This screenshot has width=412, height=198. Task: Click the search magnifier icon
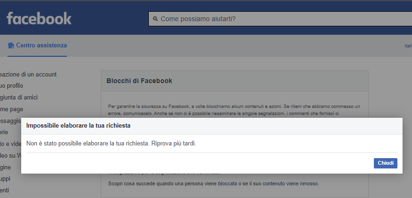pyautogui.click(x=154, y=19)
